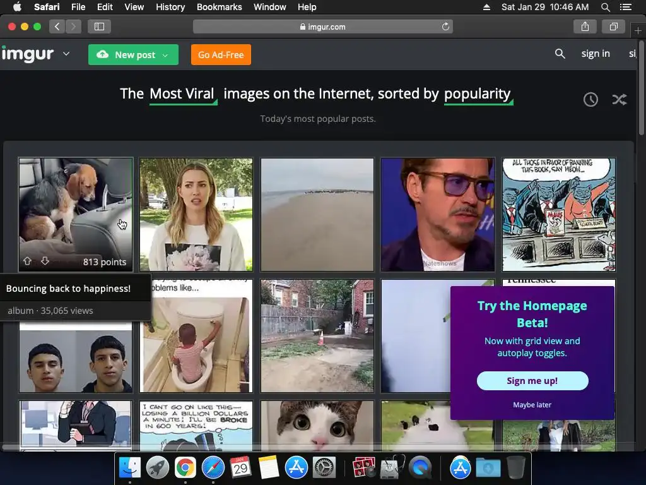Open the cats banning book cartoon thumbnail
Viewport: 646px width, 485px height.
559,215
